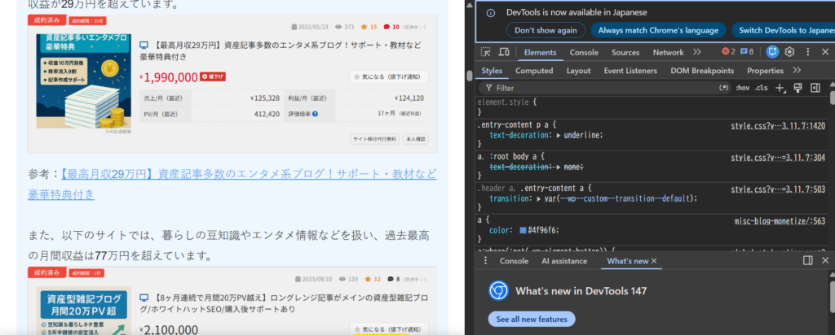Image resolution: width=835 pixels, height=335 pixels.
Task: Close the What's new drawer tab
Action: tap(654, 261)
